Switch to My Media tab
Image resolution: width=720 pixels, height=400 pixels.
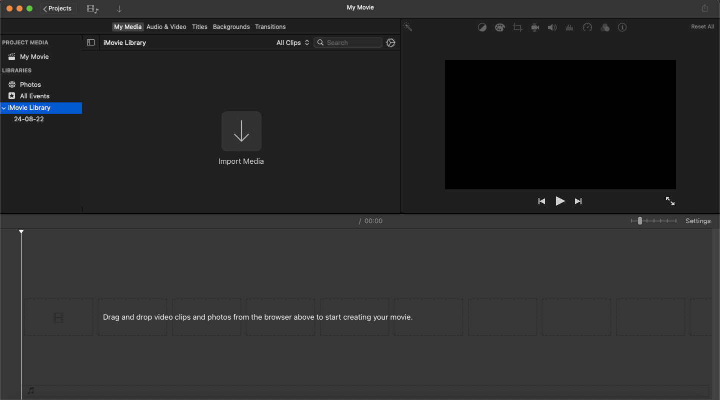(128, 27)
